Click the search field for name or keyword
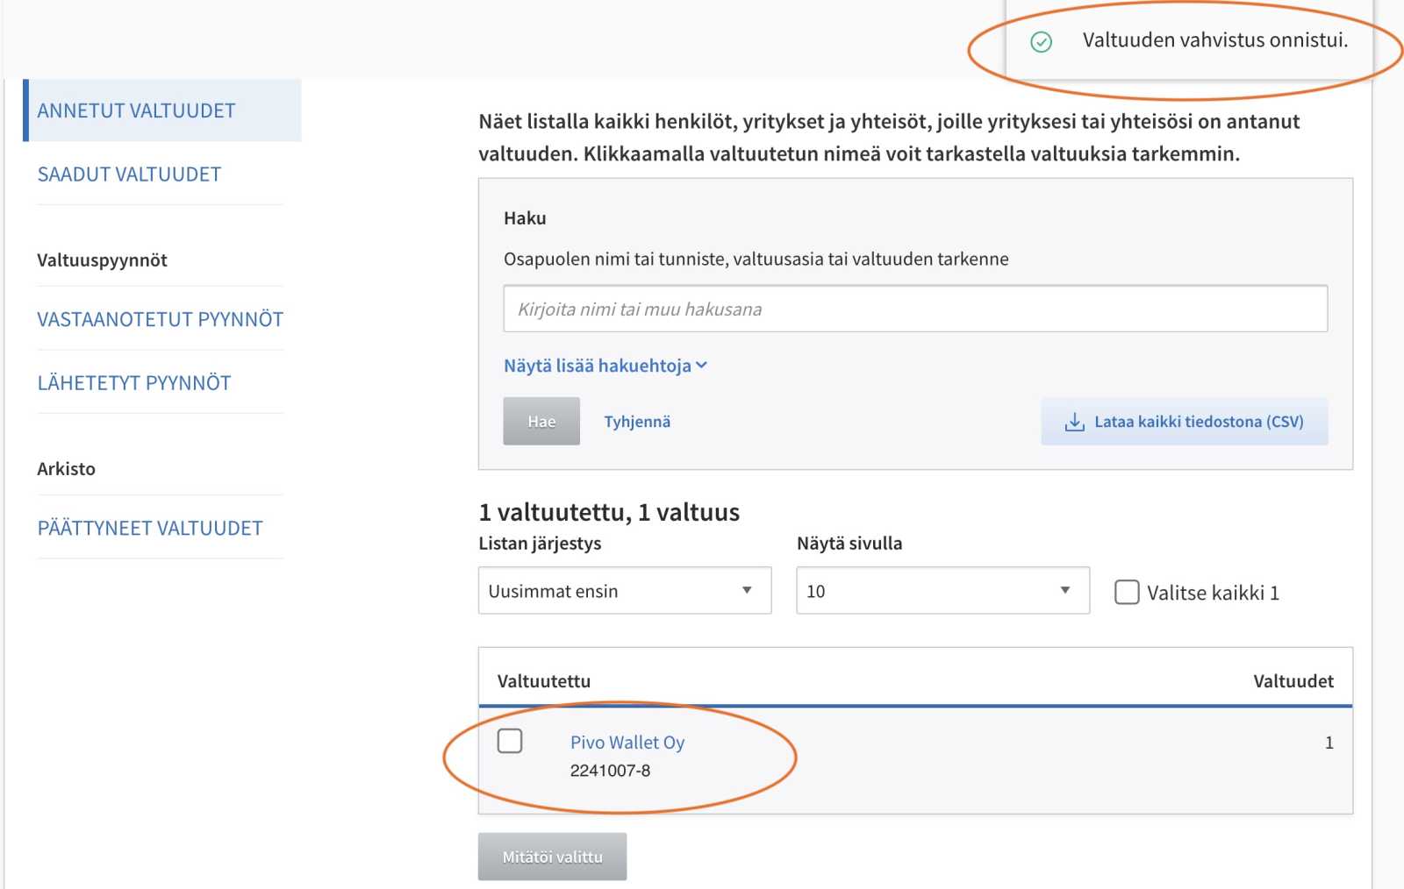This screenshot has height=889, width=1404. click(915, 309)
